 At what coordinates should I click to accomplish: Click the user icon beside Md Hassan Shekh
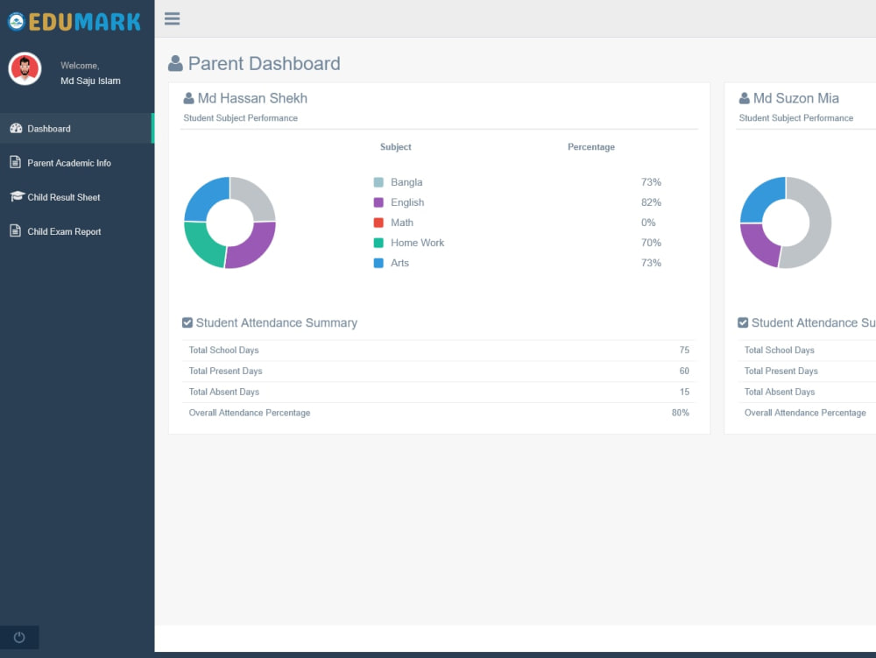(x=189, y=98)
